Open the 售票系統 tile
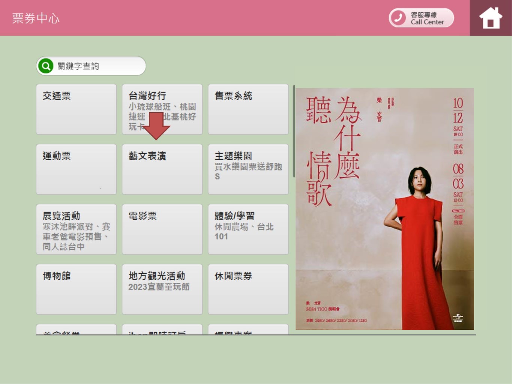The image size is (512, 384). 248,109
